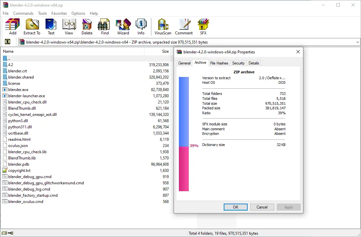Screen dimensions: 361x237
Task: Click the cycles_kernel_oneapi_aot.dll file icon
Action: [x=5, y=114]
